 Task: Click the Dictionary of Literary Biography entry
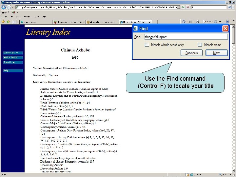click(67, 162)
